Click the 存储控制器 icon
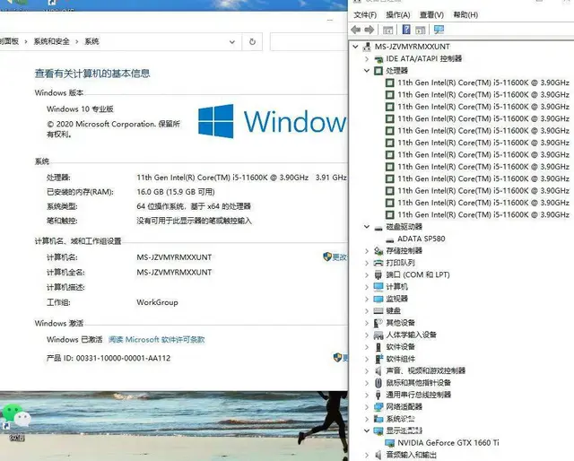Image resolution: width=574 pixels, height=461 pixels. [x=378, y=251]
